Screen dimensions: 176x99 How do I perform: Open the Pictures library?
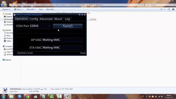click(9, 38)
